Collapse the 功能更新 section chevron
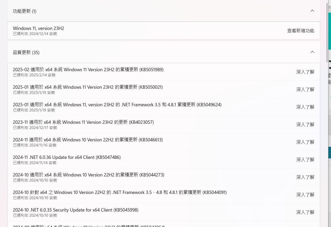This screenshot has width=331, height=227. (312, 11)
